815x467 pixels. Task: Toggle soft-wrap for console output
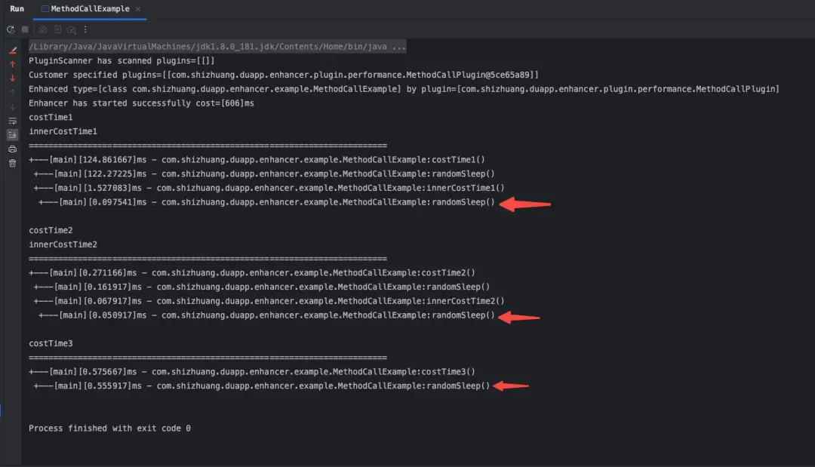(12, 121)
